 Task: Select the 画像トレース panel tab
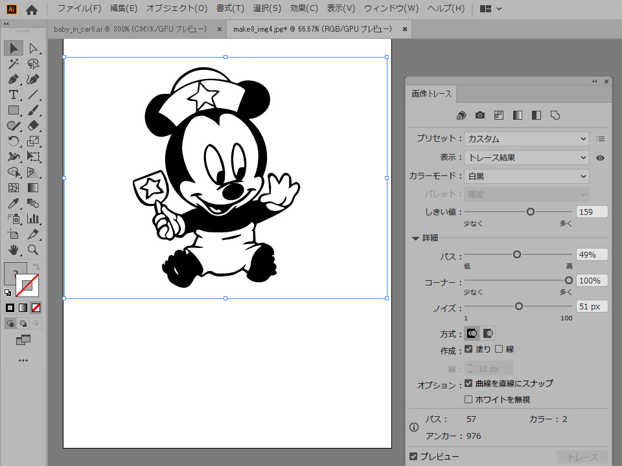[x=432, y=93]
